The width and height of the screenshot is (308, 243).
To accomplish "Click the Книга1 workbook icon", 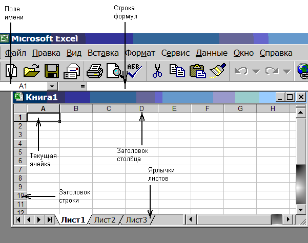I will (x=19, y=97).
